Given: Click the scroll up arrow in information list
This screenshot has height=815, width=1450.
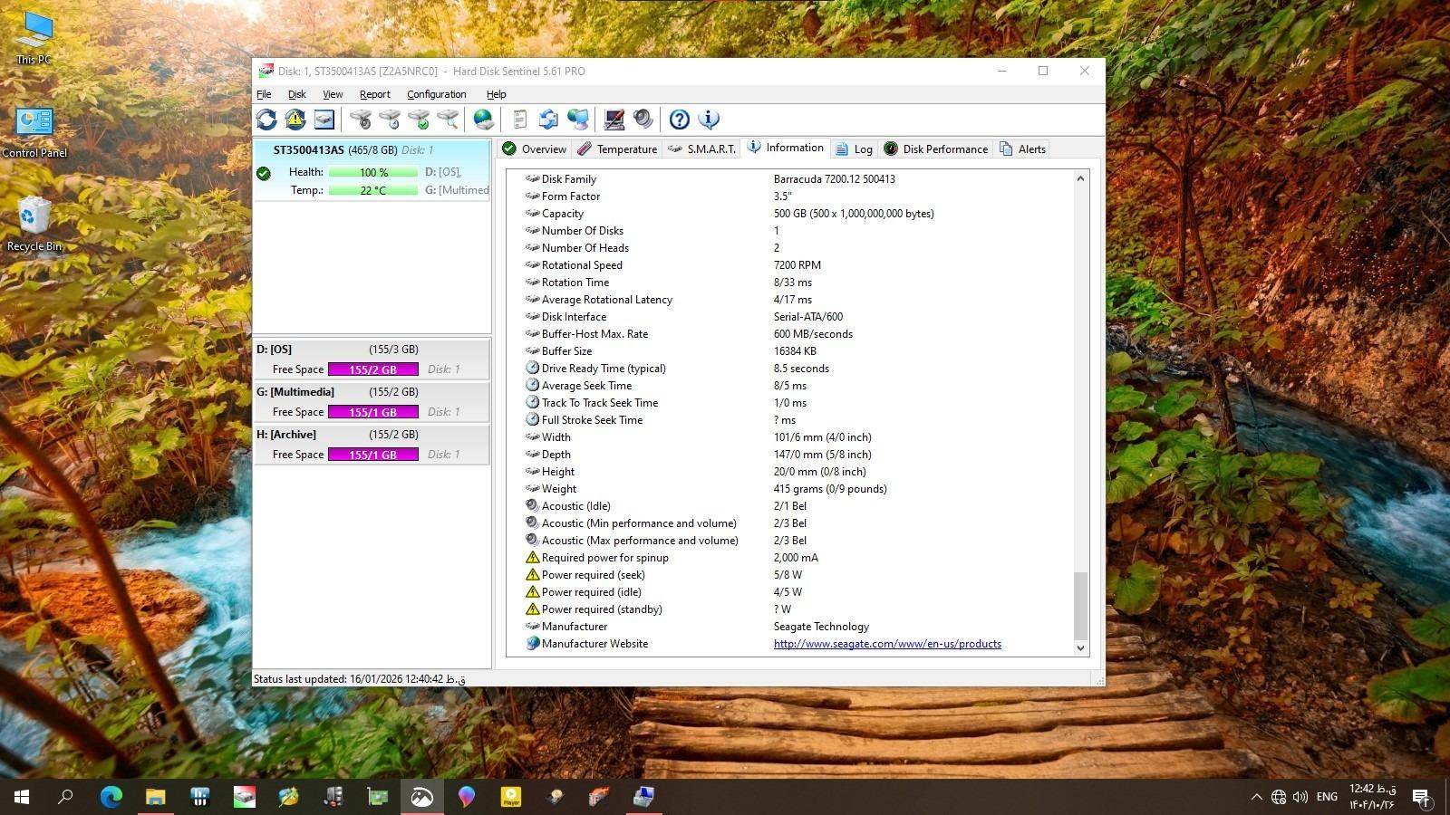Looking at the screenshot, I should 1080,179.
